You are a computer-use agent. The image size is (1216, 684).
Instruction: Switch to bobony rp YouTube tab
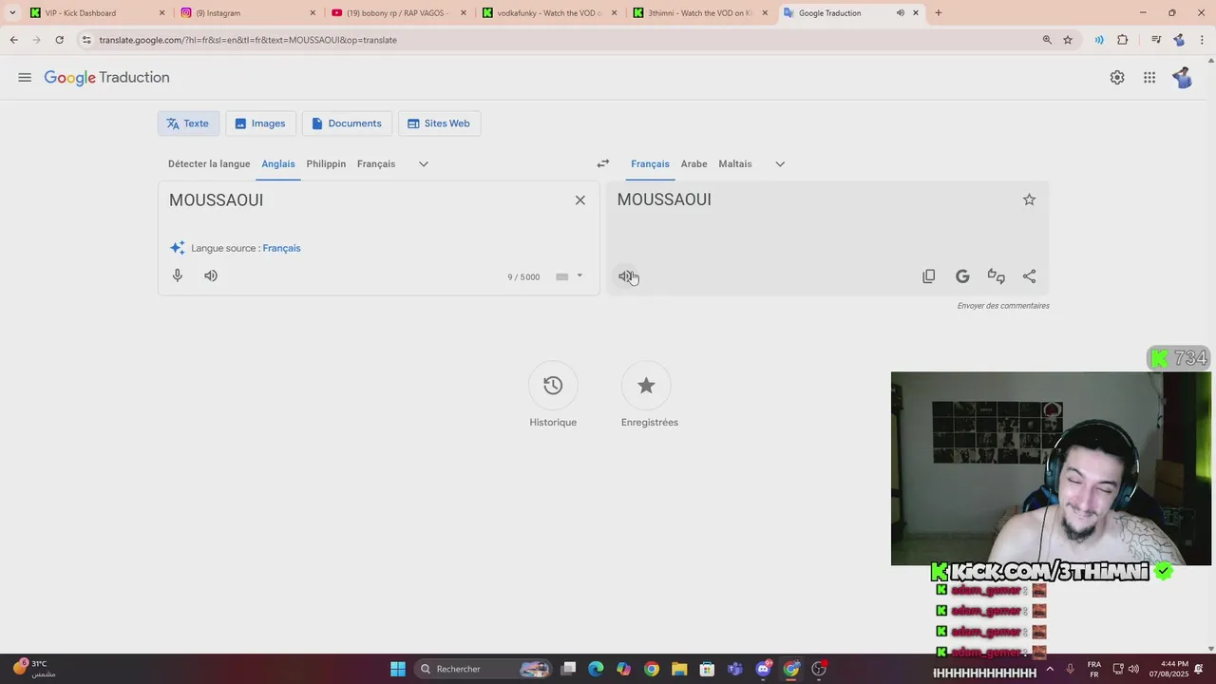click(397, 13)
